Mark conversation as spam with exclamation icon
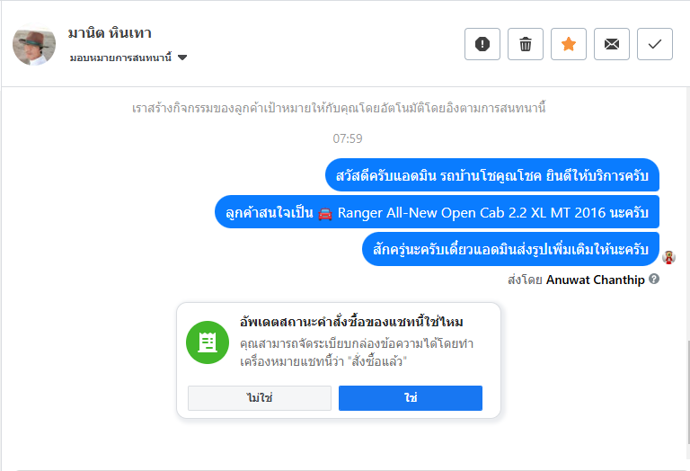 (482, 44)
